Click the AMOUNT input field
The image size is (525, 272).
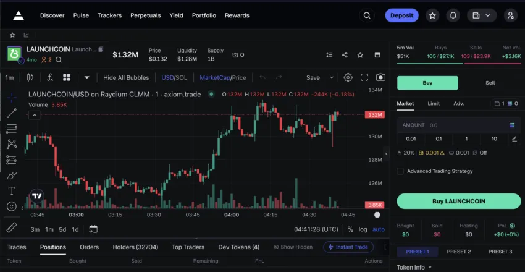pos(459,125)
